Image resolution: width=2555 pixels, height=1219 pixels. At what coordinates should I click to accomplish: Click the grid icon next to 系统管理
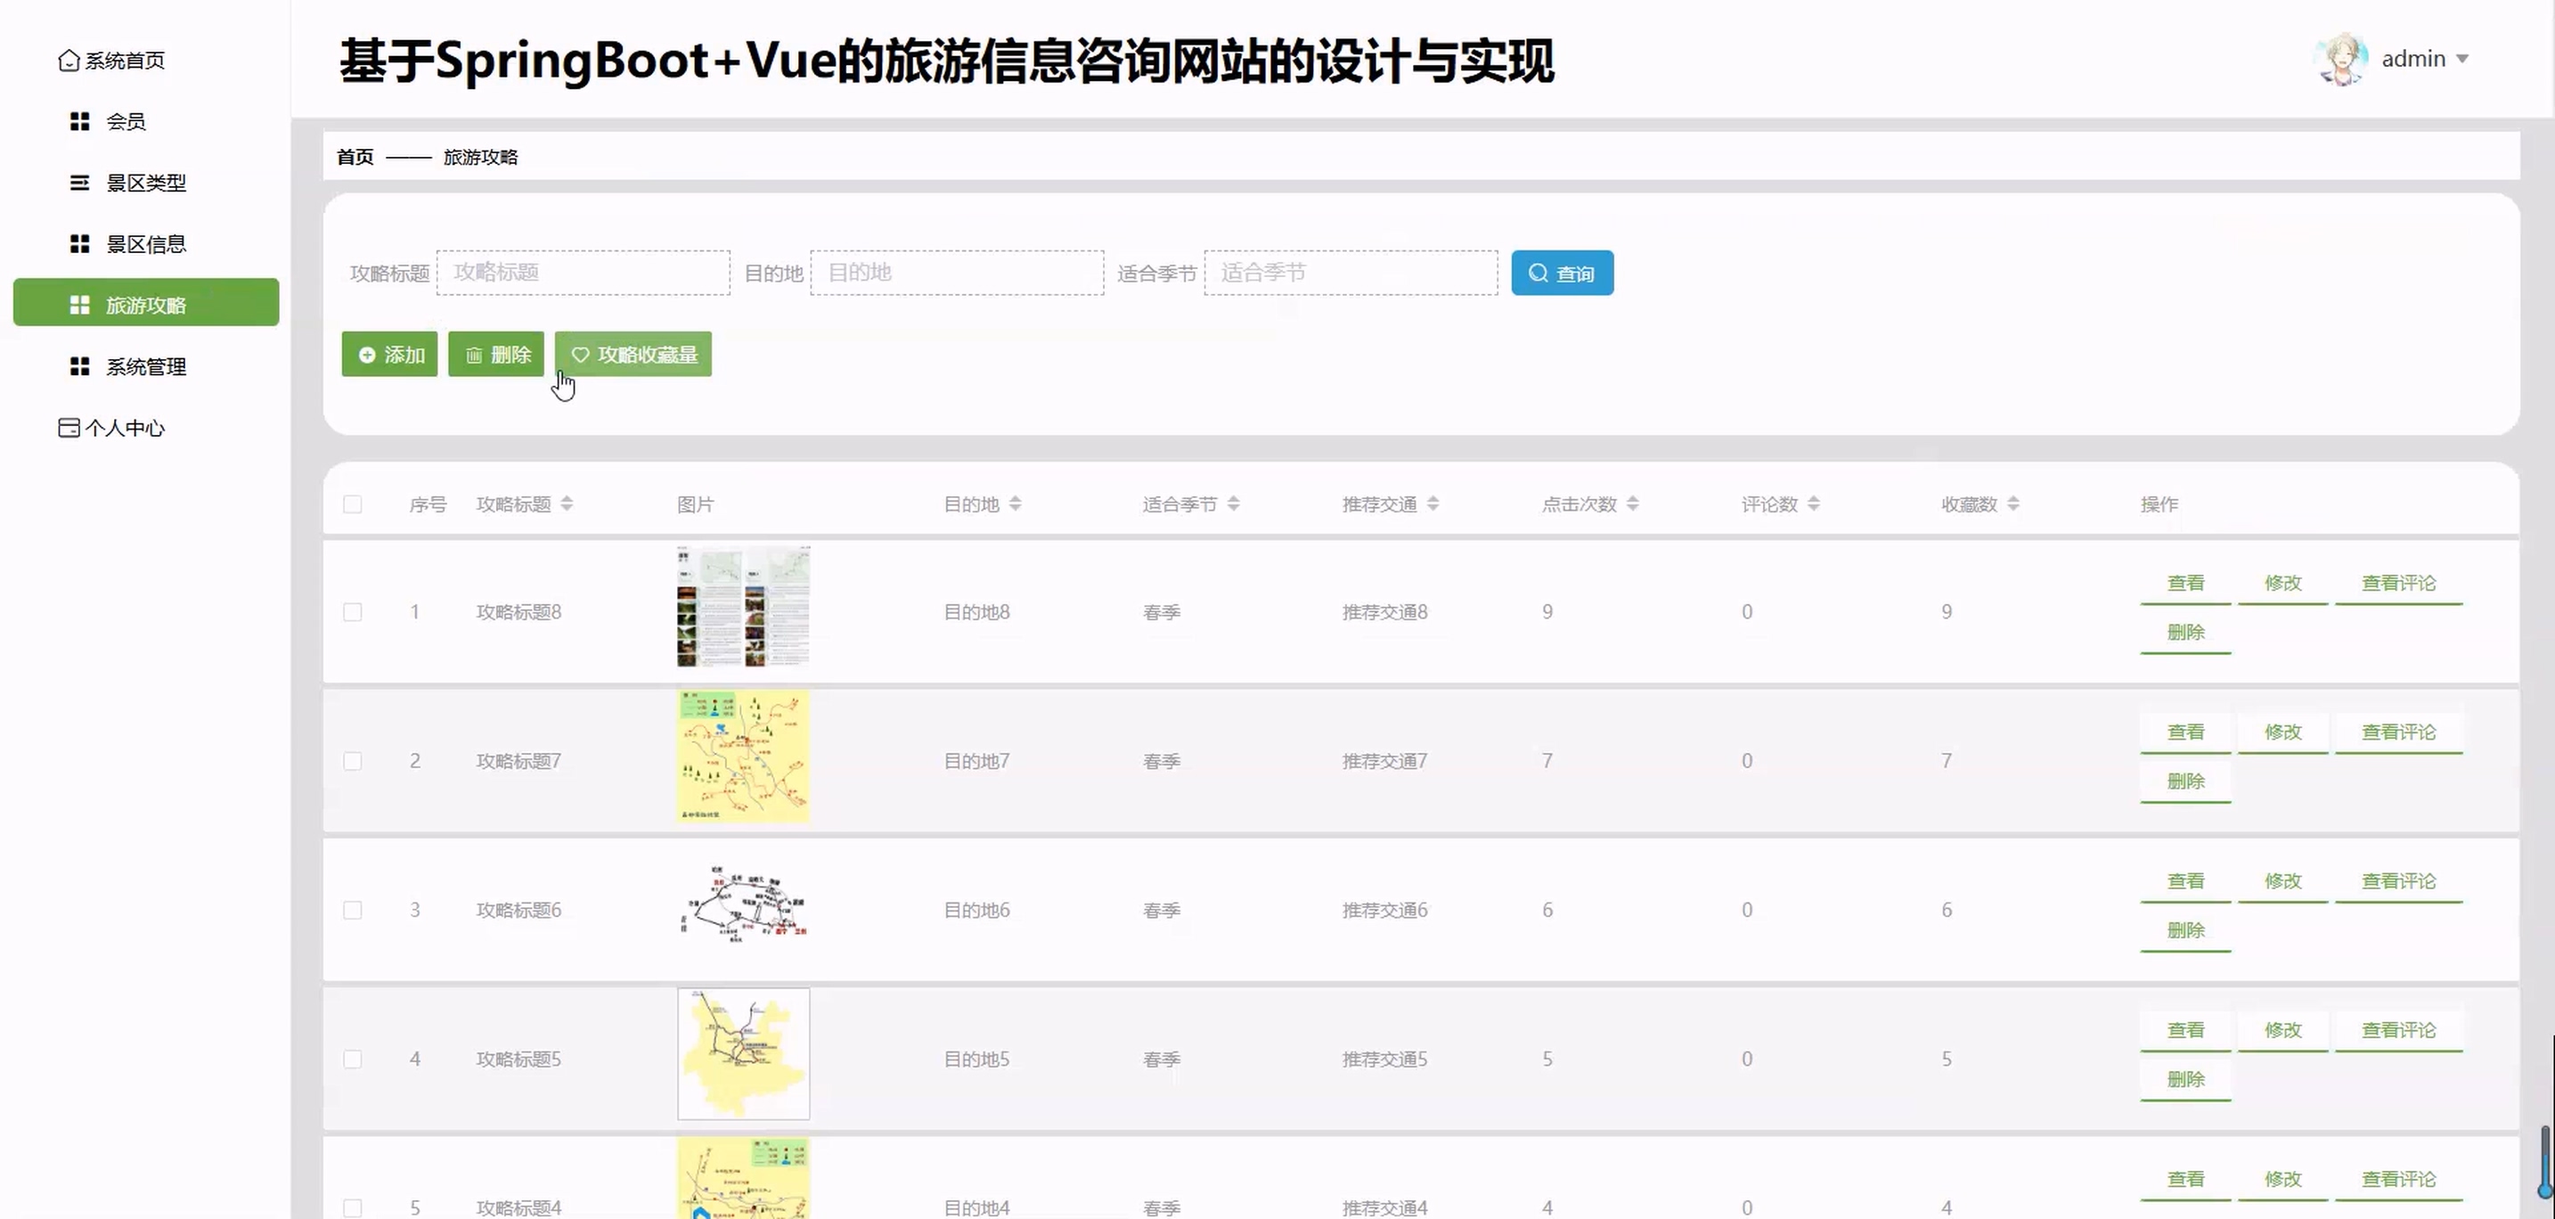coord(80,367)
